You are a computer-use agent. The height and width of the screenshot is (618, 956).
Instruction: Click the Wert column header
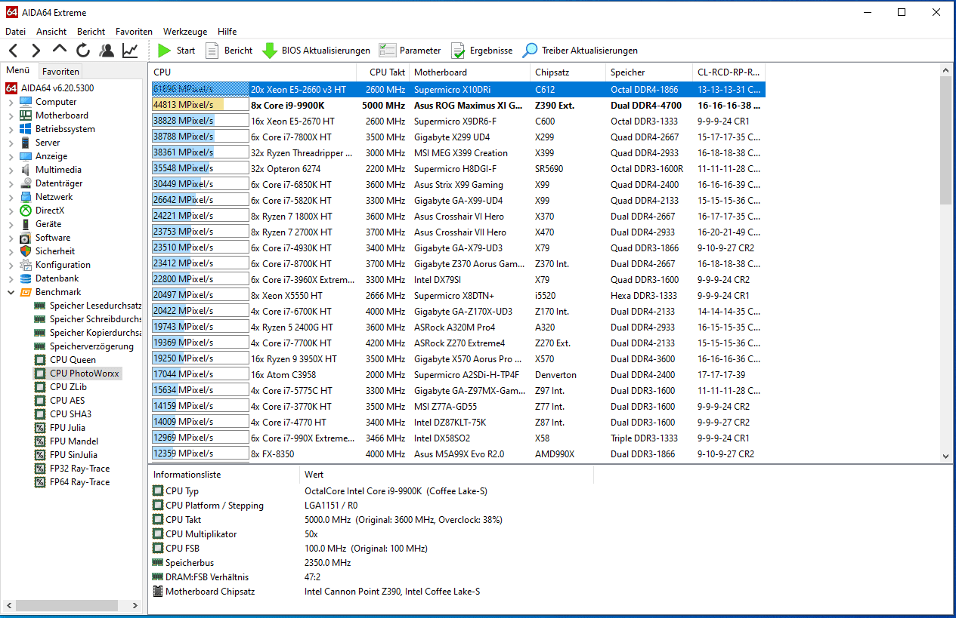pyautogui.click(x=446, y=475)
